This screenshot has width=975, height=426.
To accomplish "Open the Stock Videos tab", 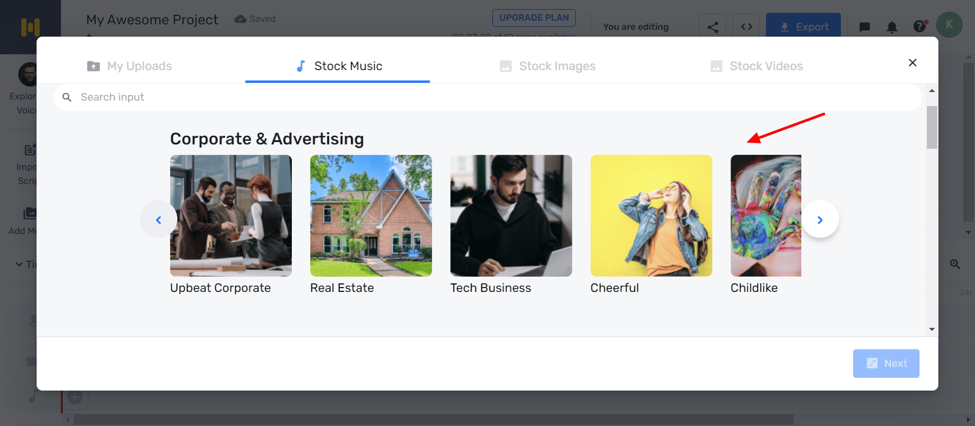I will click(x=756, y=66).
